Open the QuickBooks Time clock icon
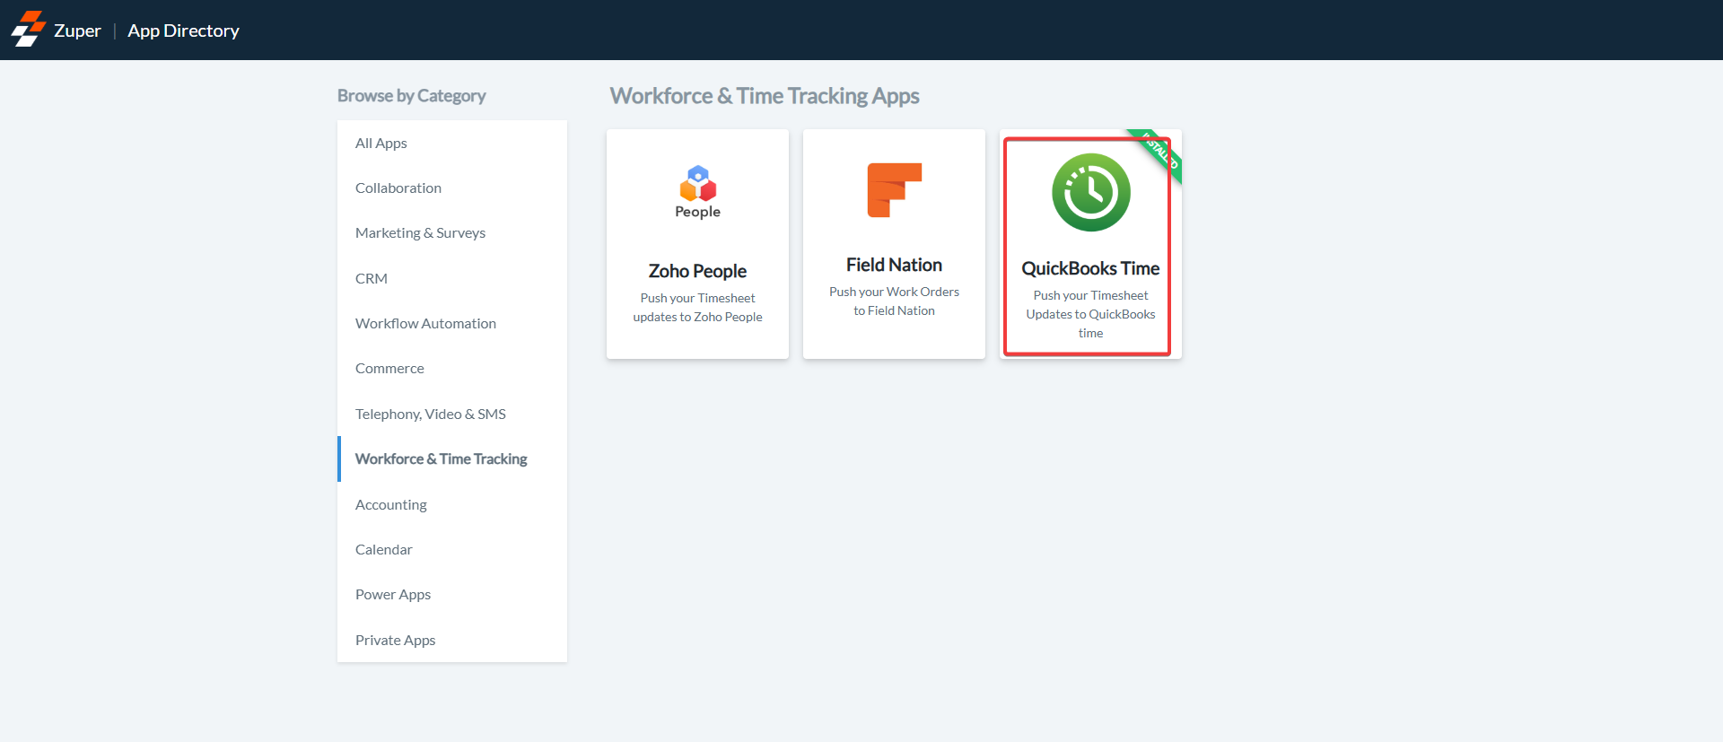The width and height of the screenshot is (1723, 742). [x=1090, y=192]
